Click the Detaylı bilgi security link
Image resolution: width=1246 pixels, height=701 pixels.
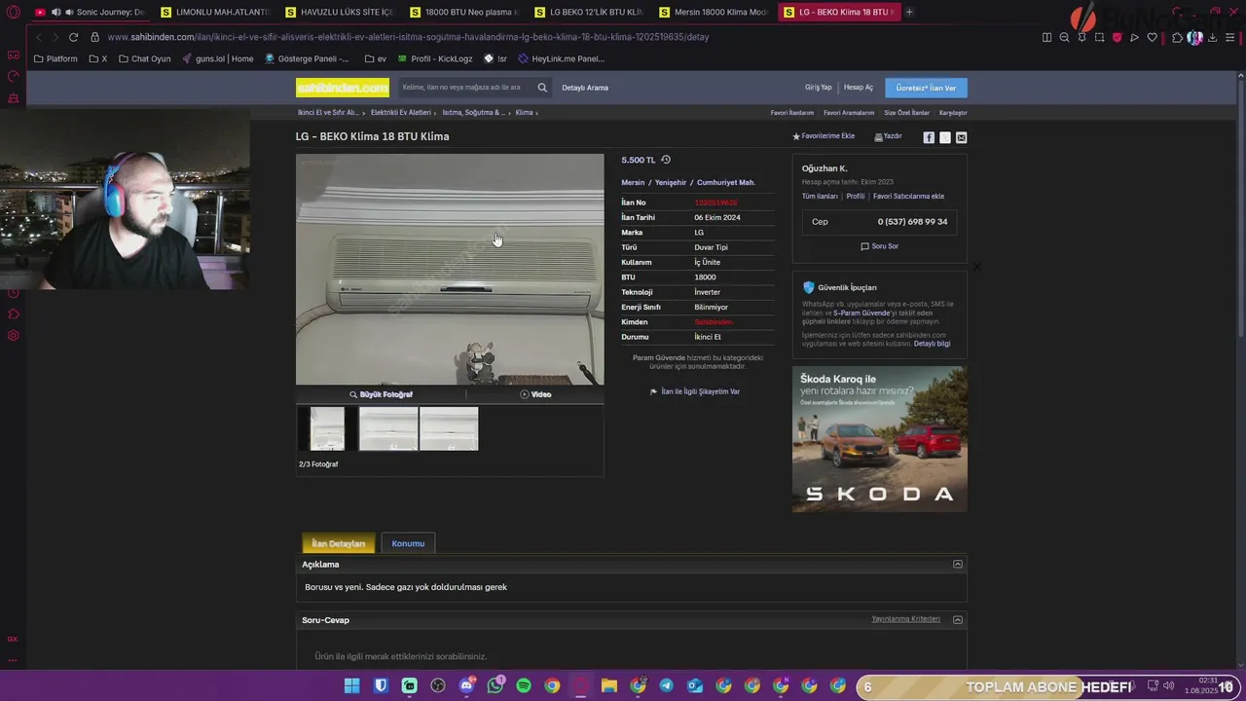[x=932, y=344]
